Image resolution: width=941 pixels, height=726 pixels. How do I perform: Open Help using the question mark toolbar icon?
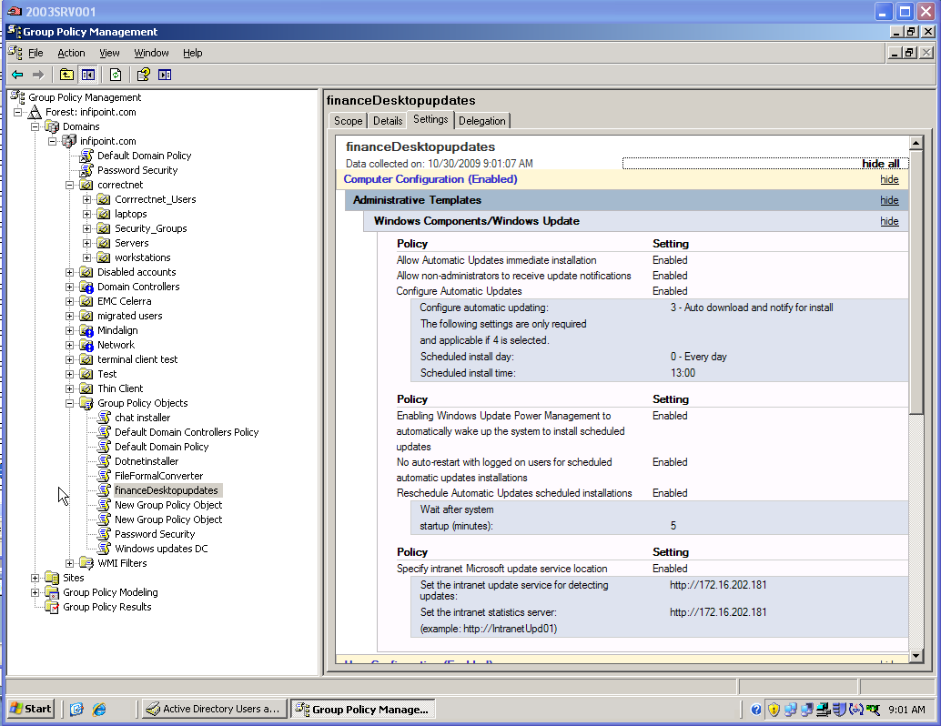(144, 75)
